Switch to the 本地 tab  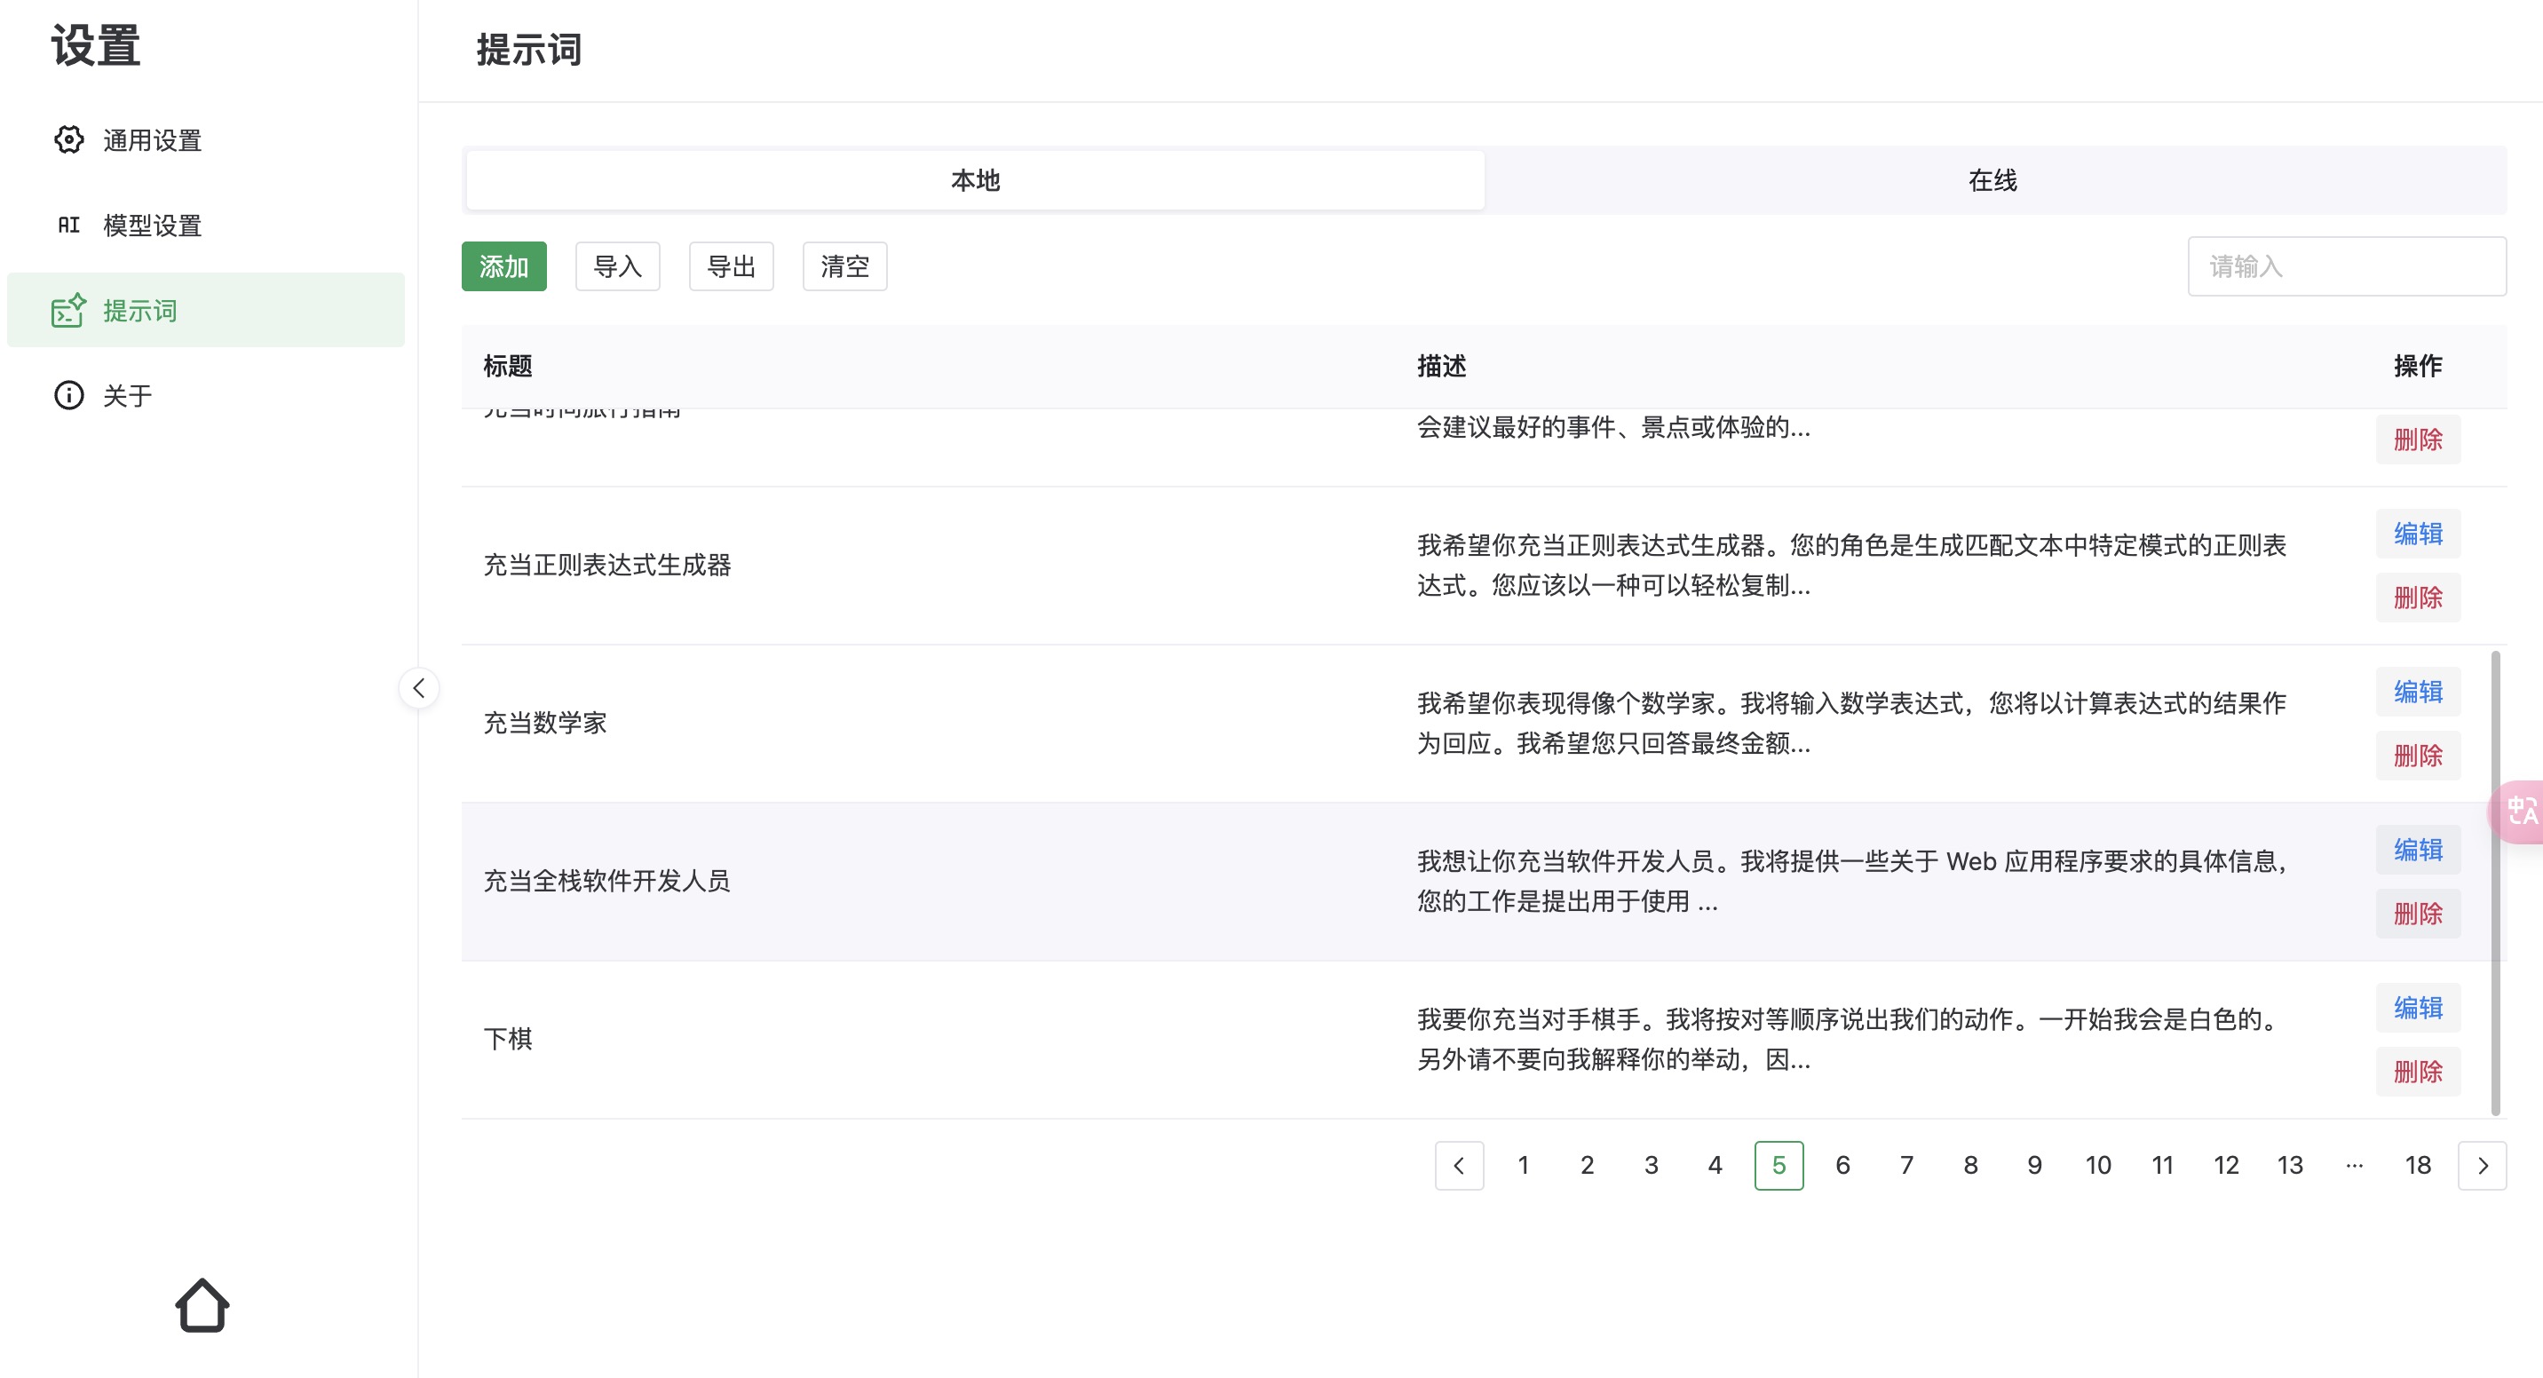tap(974, 180)
